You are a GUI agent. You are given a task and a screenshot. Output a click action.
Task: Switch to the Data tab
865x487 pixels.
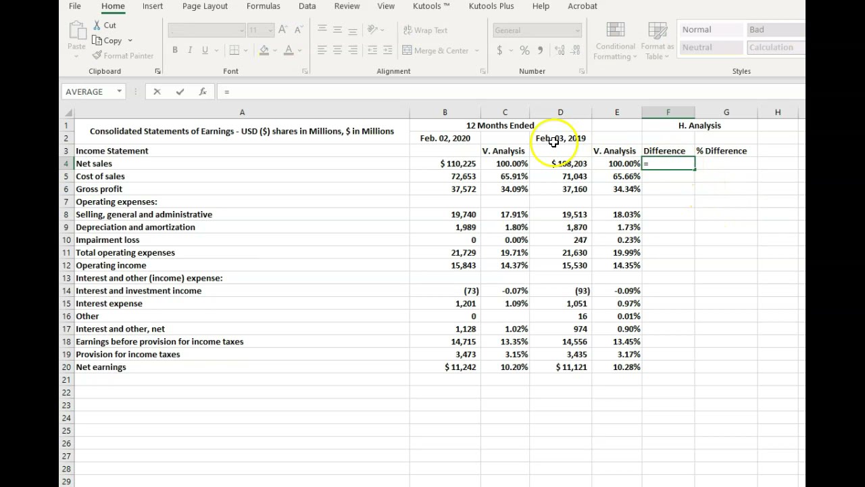(307, 6)
